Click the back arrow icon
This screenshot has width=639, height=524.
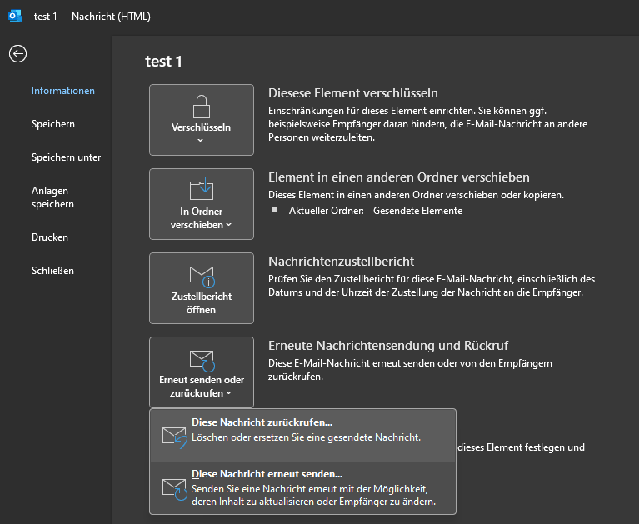point(18,54)
